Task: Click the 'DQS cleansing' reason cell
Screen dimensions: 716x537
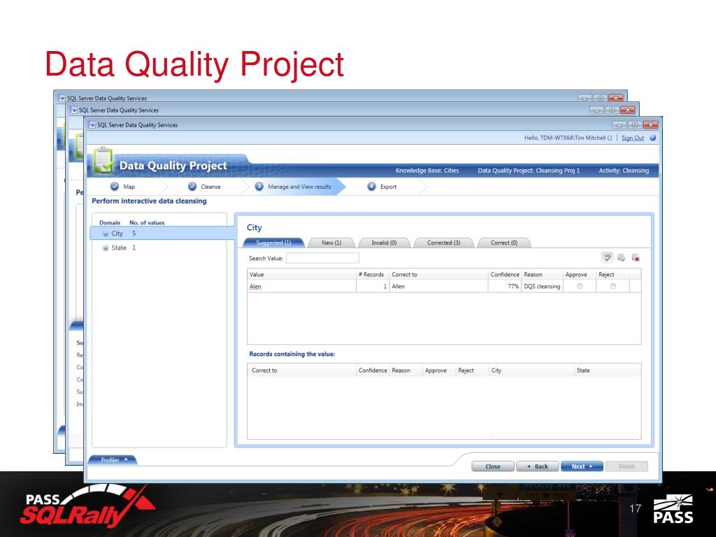Action: tap(542, 286)
